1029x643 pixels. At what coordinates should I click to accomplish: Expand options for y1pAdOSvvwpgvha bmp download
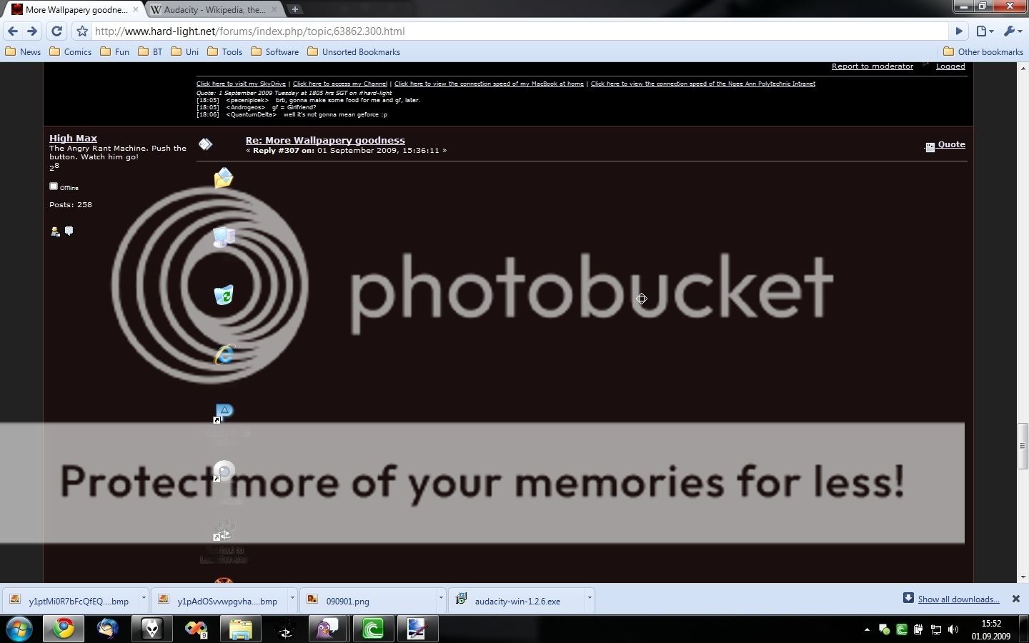(292, 597)
